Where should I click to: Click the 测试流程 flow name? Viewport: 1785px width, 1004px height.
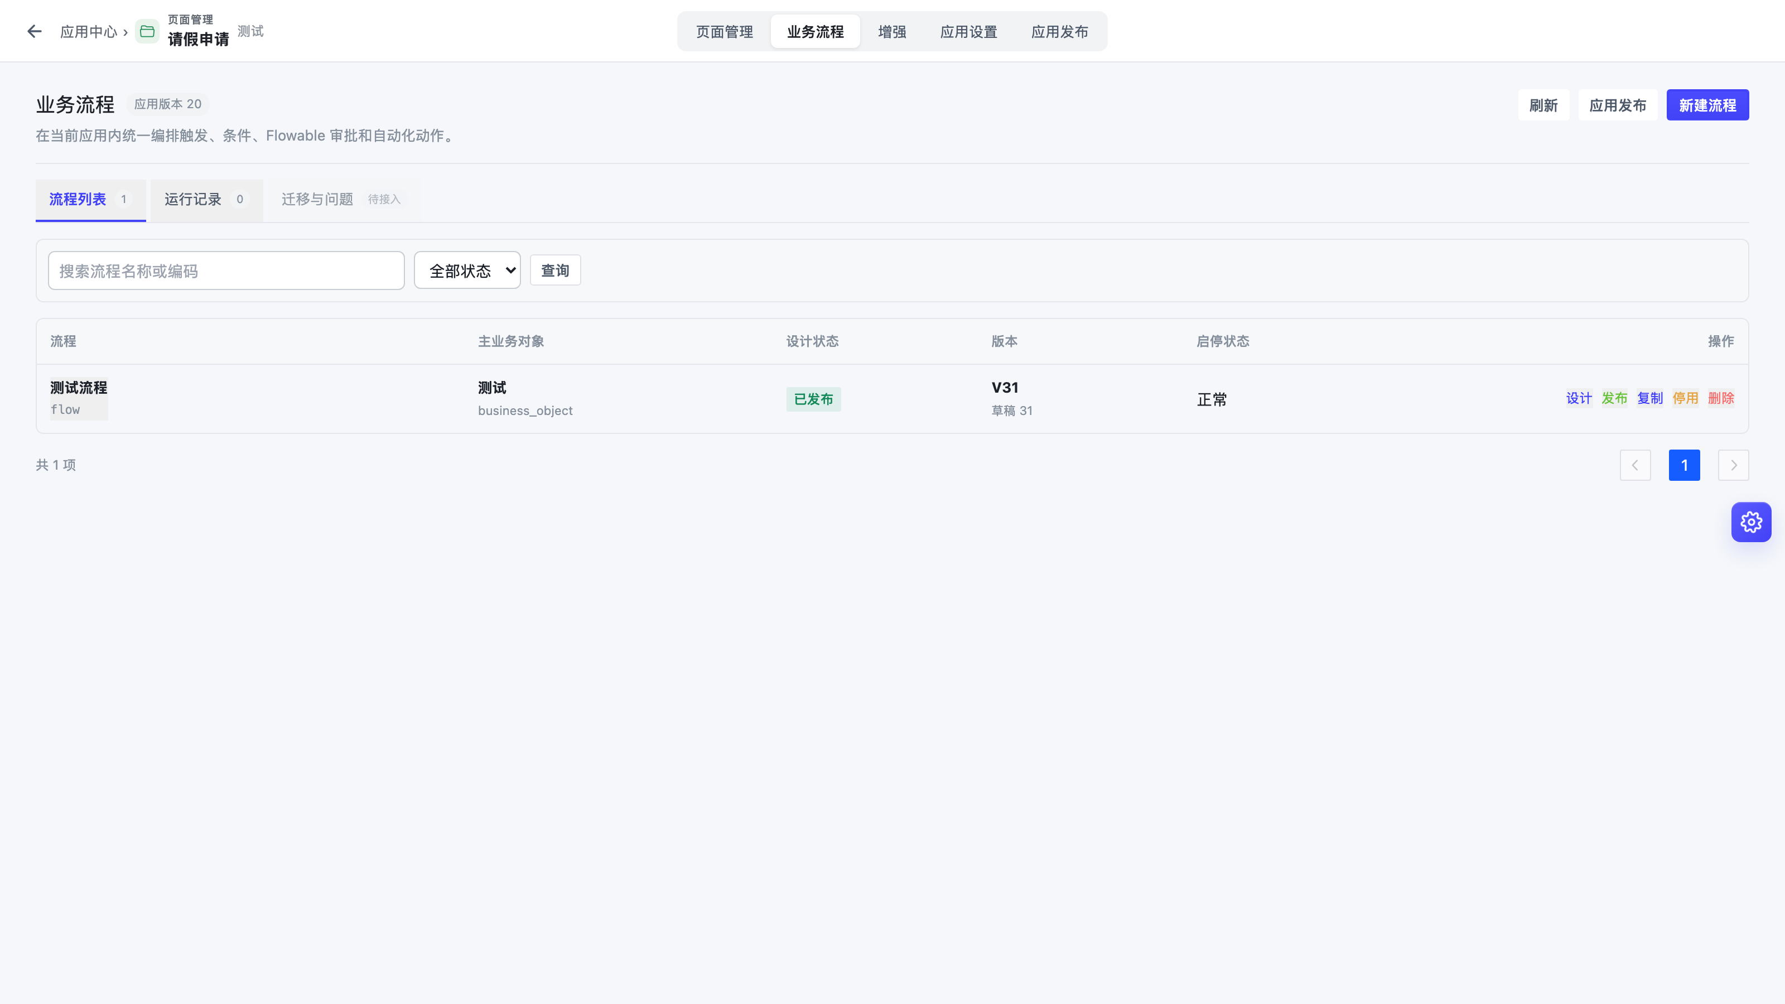(78, 387)
